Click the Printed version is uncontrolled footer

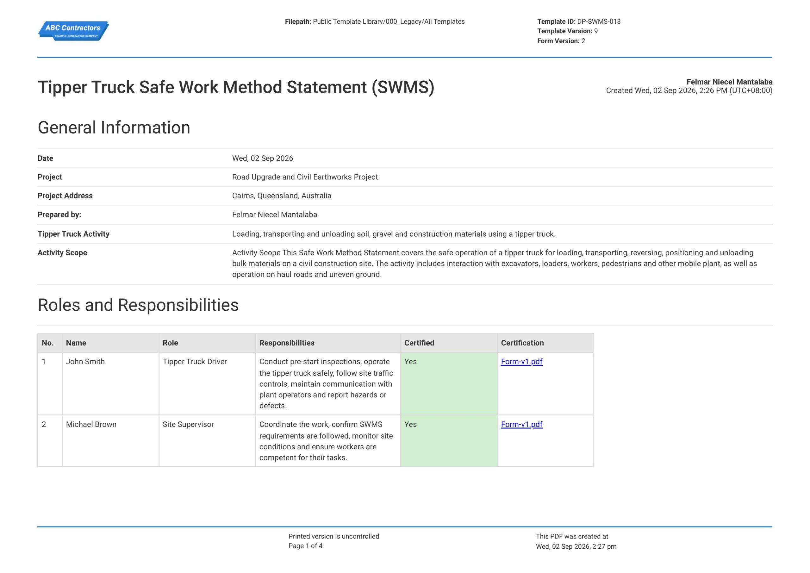coord(334,536)
